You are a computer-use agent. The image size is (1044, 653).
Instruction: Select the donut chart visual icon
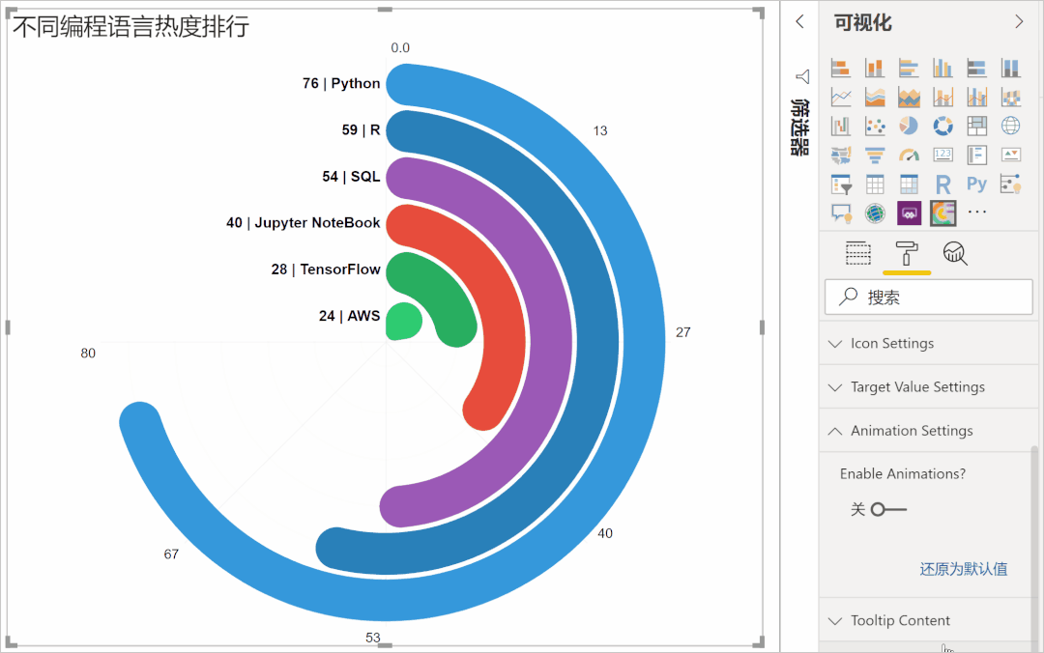942,126
